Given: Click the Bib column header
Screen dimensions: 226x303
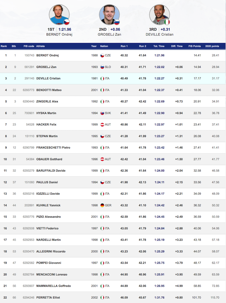Looking at the screenshot, I should tap(14, 46).
